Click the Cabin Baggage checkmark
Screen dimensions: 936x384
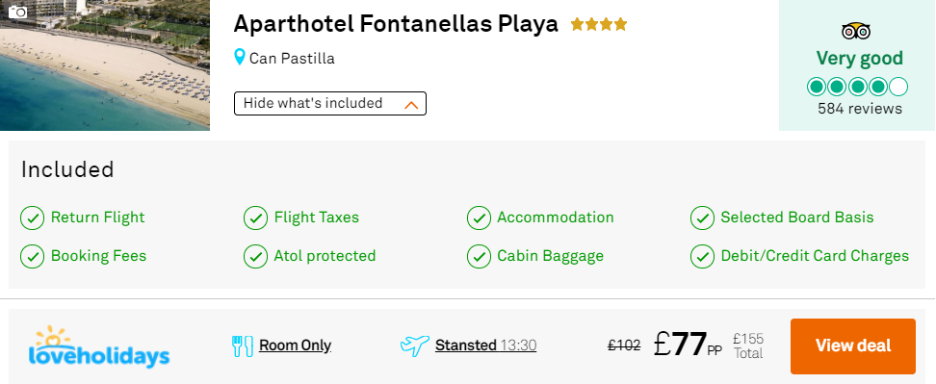[479, 256]
